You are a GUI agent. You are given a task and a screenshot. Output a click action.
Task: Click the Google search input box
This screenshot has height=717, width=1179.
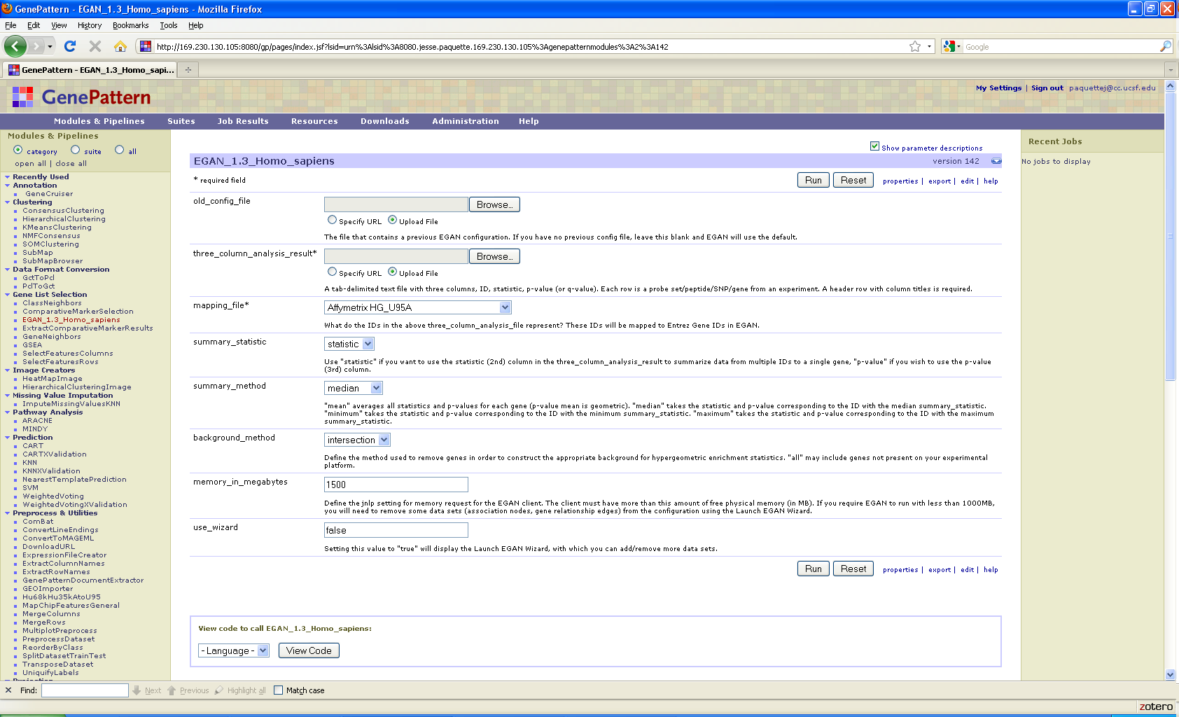click(x=1061, y=46)
